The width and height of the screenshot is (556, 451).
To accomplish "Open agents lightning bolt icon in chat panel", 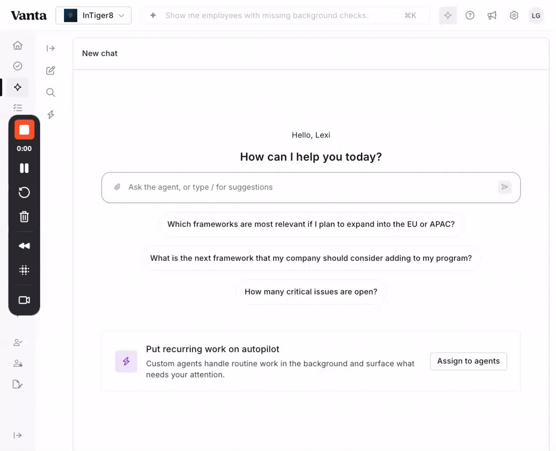I will point(50,114).
